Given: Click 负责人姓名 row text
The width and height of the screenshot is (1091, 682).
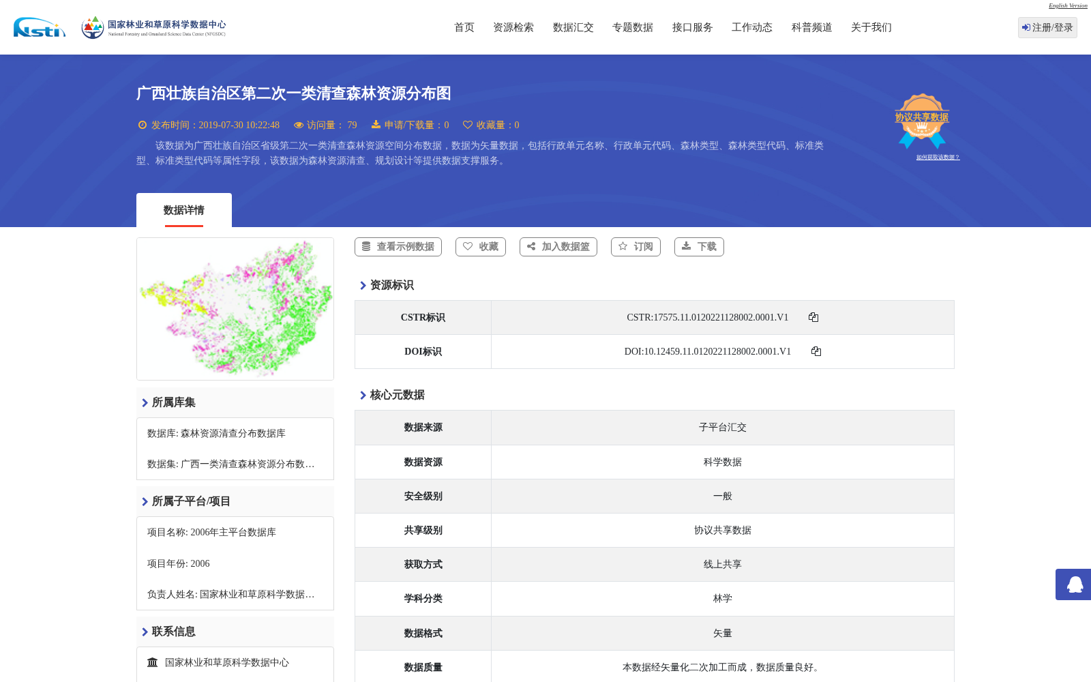Looking at the screenshot, I should click(x=231, y=594).
